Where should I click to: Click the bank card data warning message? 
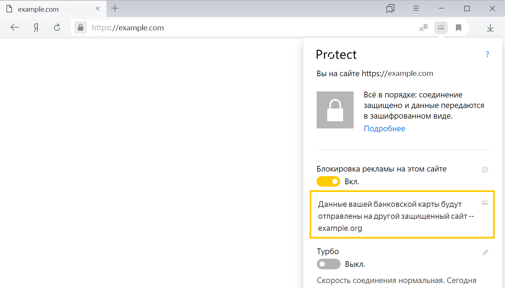(402, 215)
